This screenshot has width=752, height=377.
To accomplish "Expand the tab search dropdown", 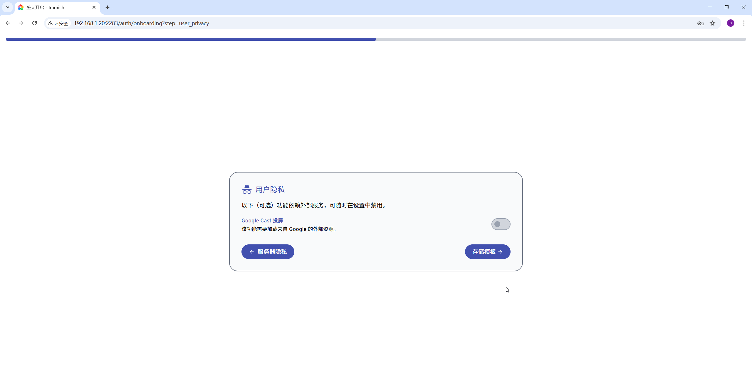I will tap(8, 7).
